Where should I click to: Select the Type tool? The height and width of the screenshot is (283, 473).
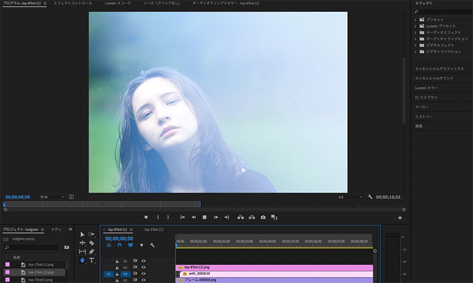[92, 260]
